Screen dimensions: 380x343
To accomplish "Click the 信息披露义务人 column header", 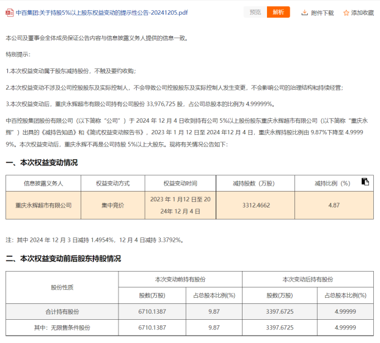I will tap(43, 182).
